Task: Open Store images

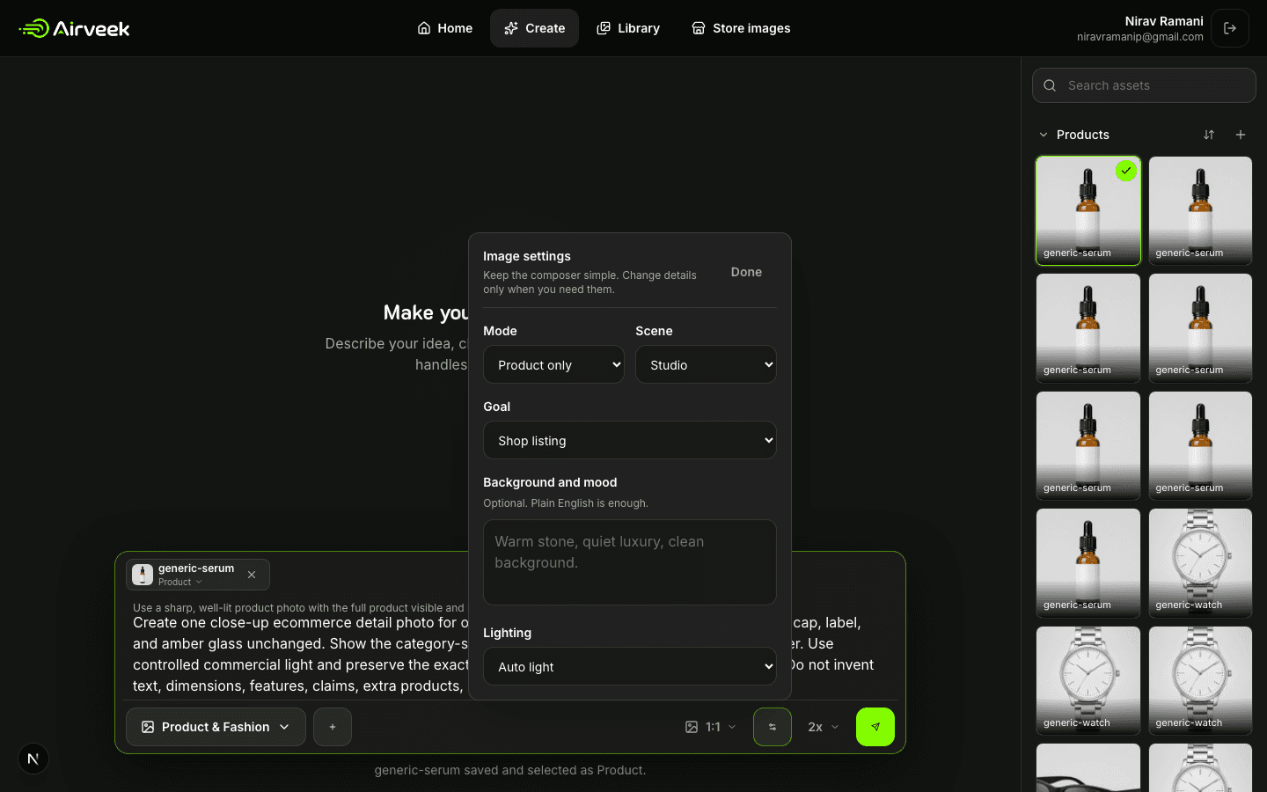Action: tap(741, 28)
